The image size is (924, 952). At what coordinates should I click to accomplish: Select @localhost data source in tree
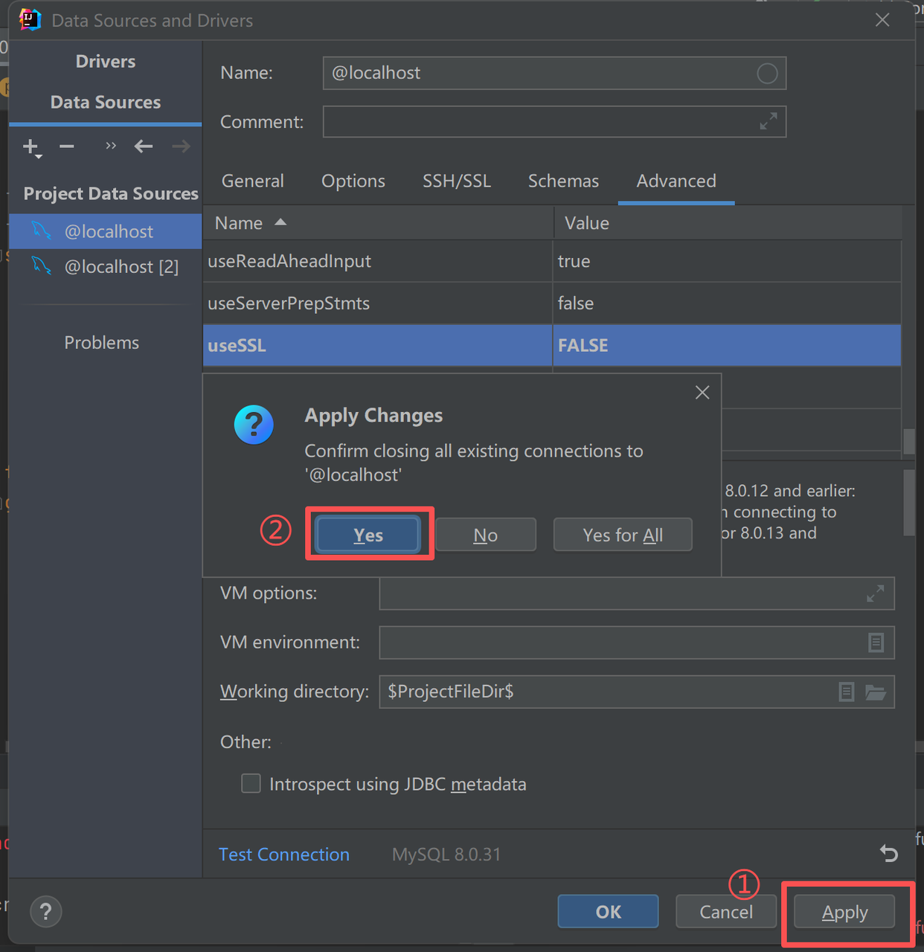click(106, 231)
